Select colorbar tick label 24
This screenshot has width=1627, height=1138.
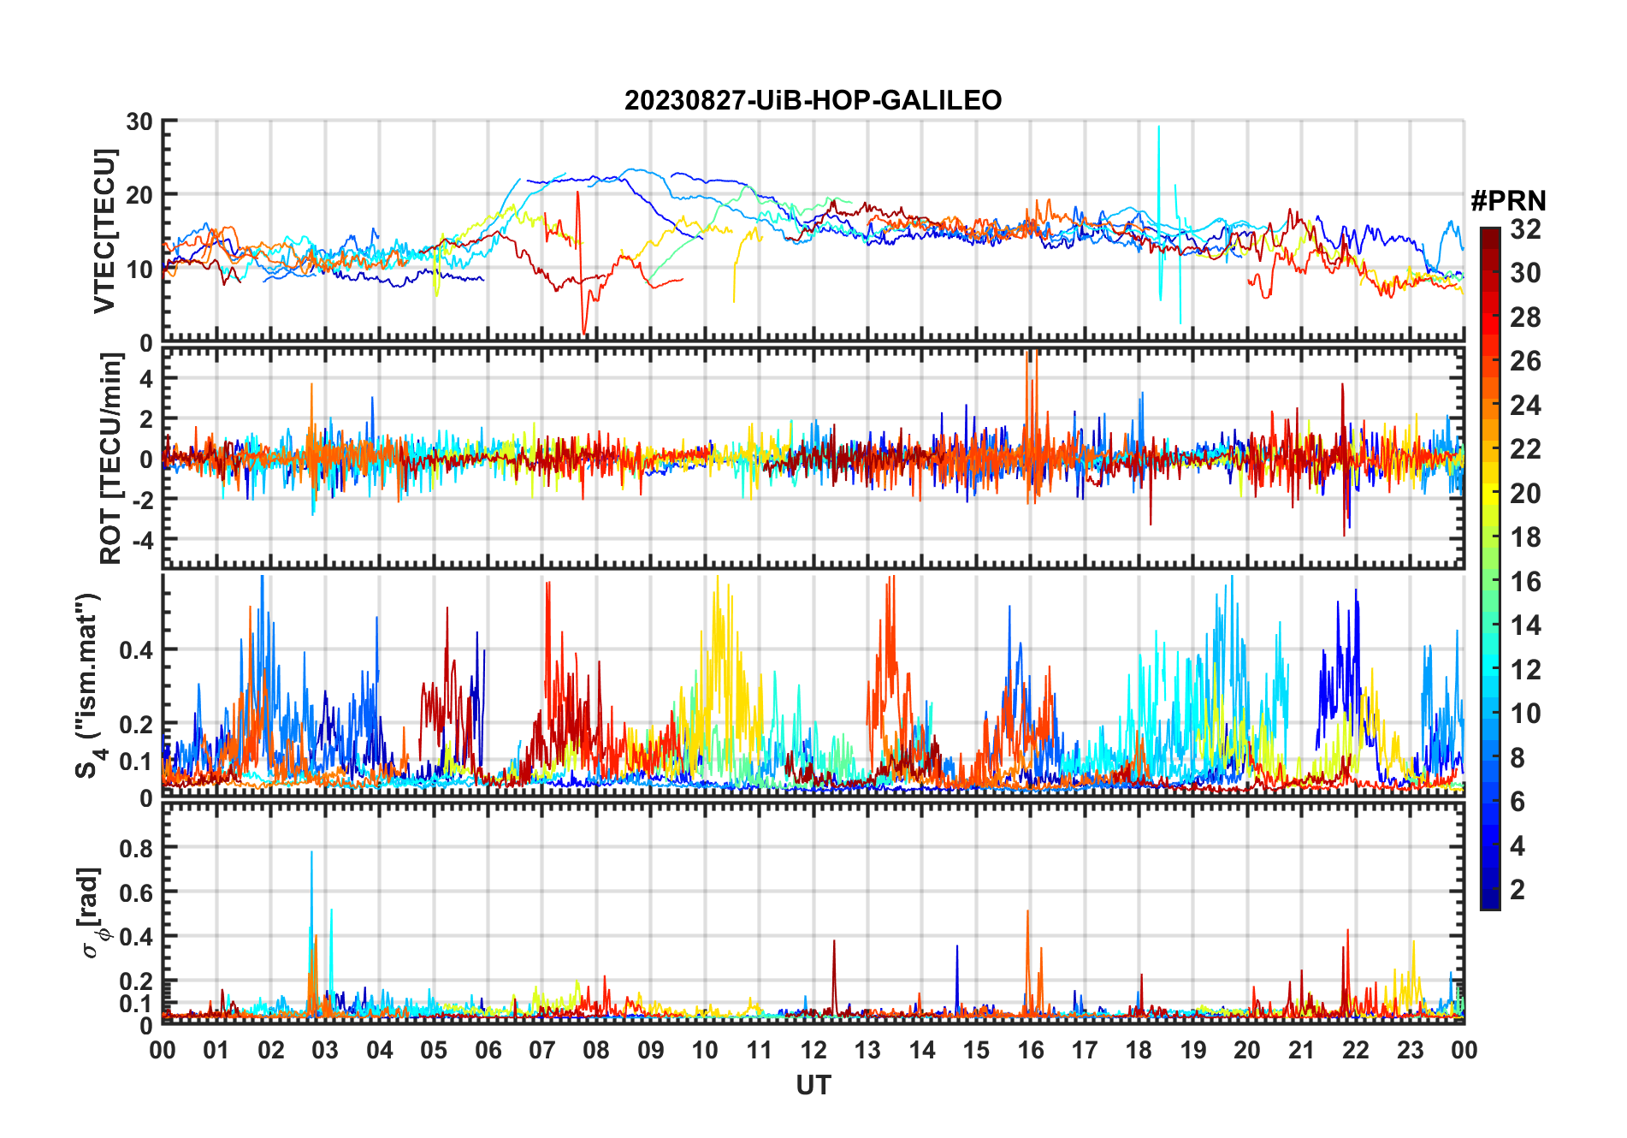[x=1526, y=406]
